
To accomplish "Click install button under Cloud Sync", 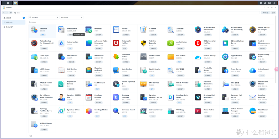I will 44,62.
